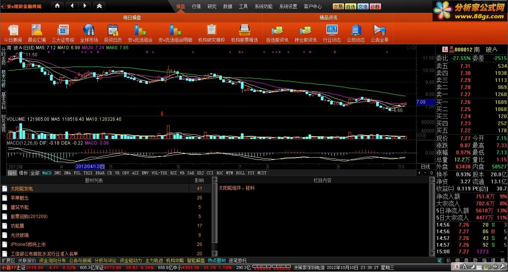The height and width of the screenshot is (272, 508).
Task: Click the back arrow navigation button
Action: click(72, 6)
